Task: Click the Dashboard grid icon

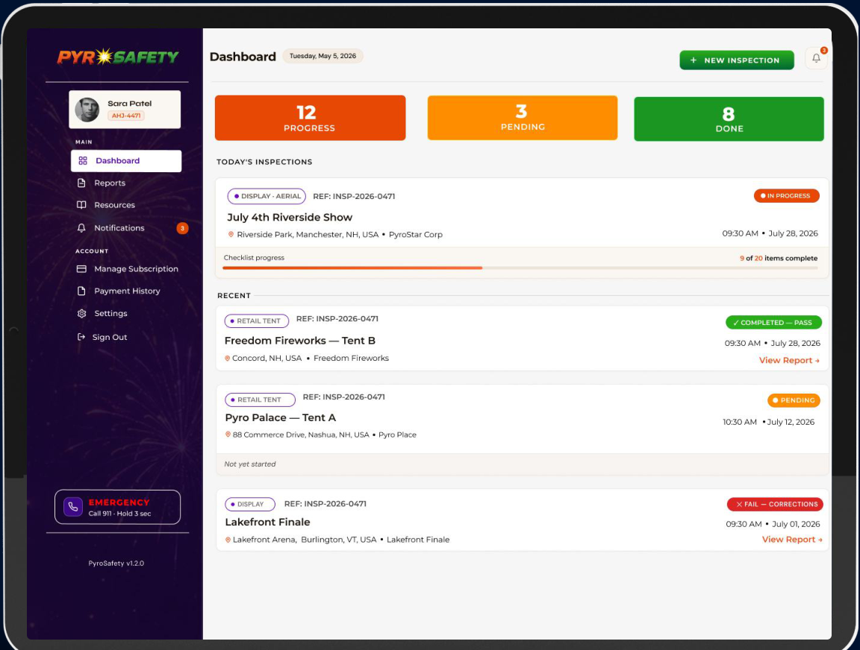Action: coord(83,160)
